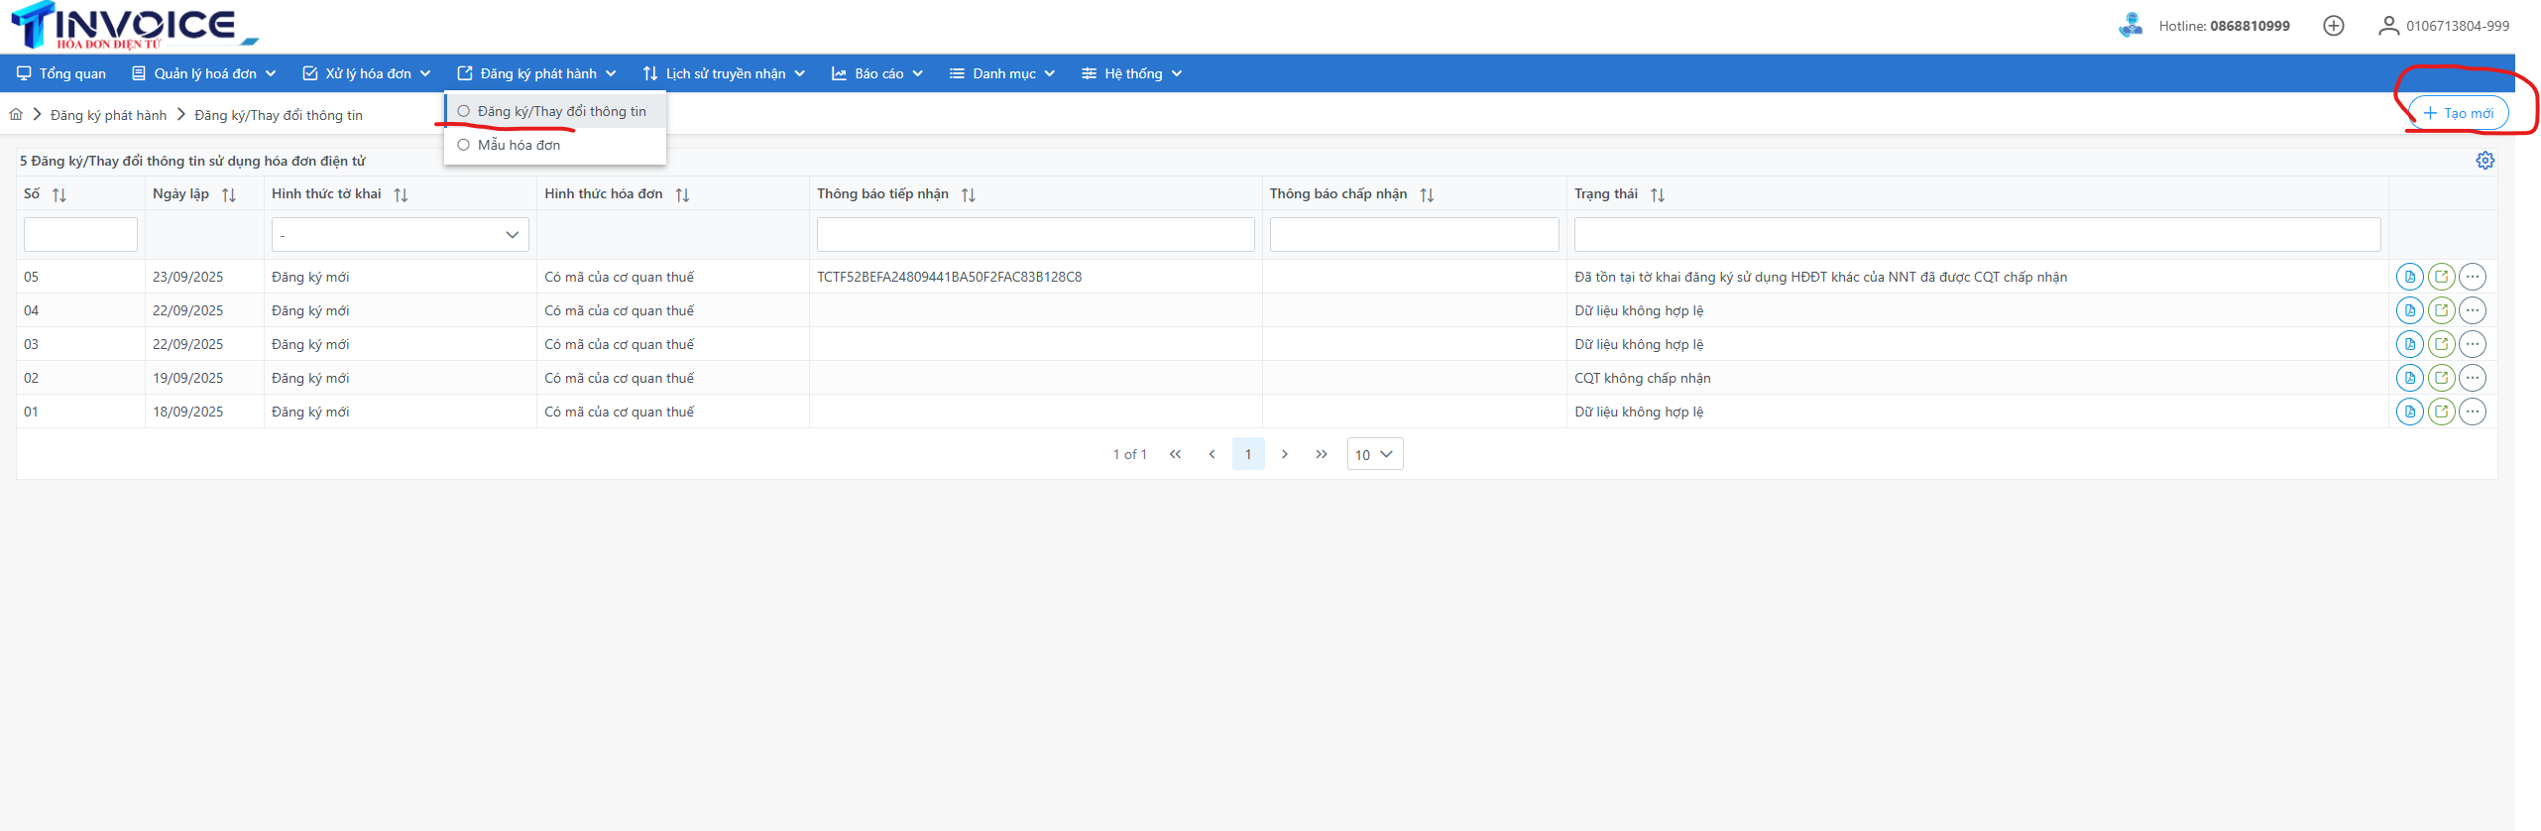Expand Quản lý hoá đơn menu
Viewport: 2541px width, 831px height.
[204, 73]
